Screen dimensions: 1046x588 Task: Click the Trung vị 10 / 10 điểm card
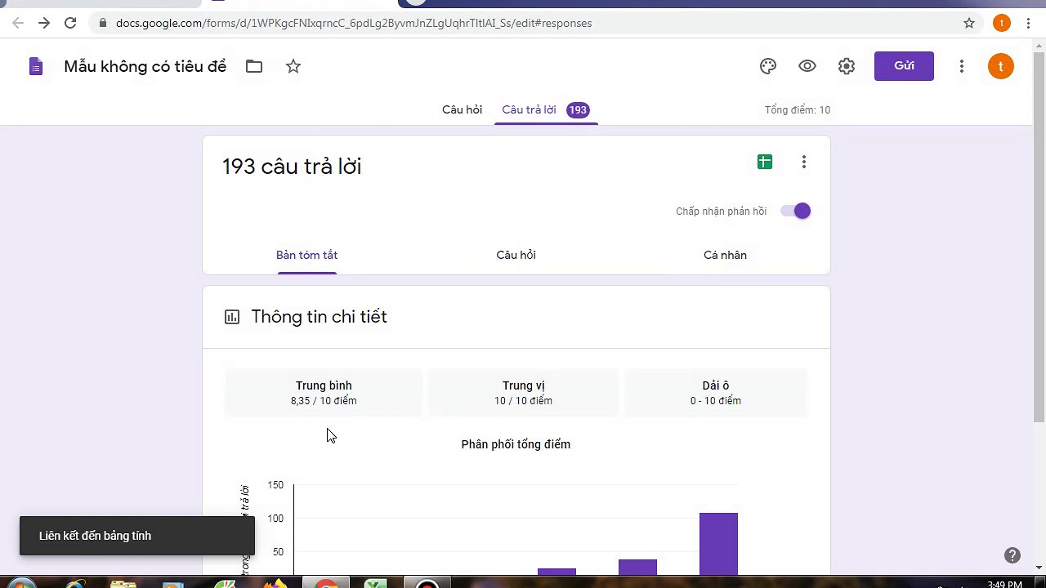pos(523,393)
